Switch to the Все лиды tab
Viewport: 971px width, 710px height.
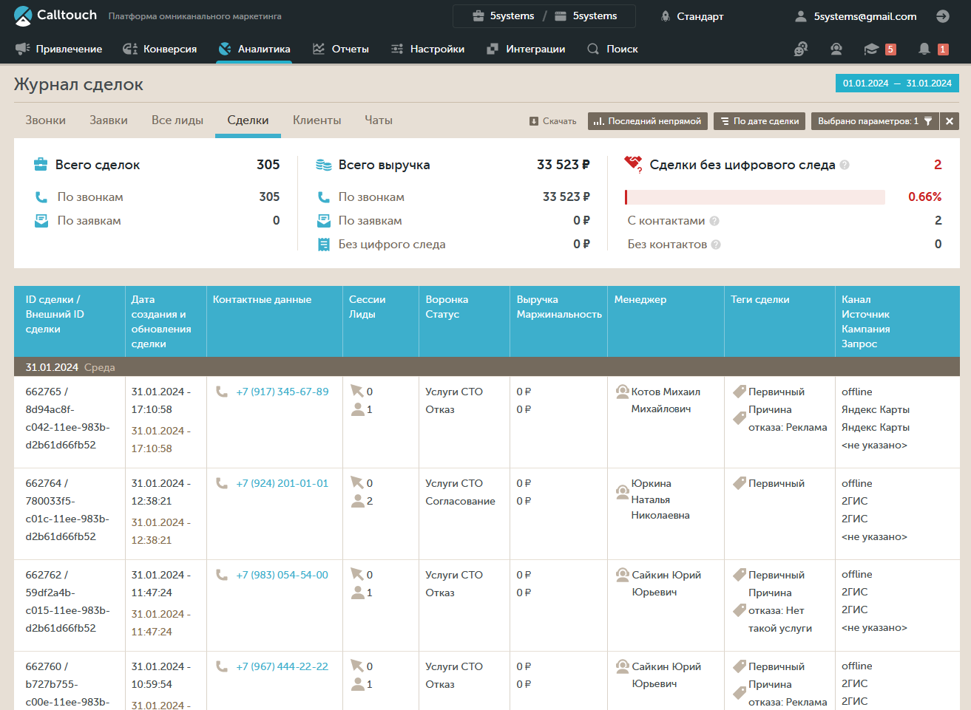pyautogui.click(x=177, y=120)
